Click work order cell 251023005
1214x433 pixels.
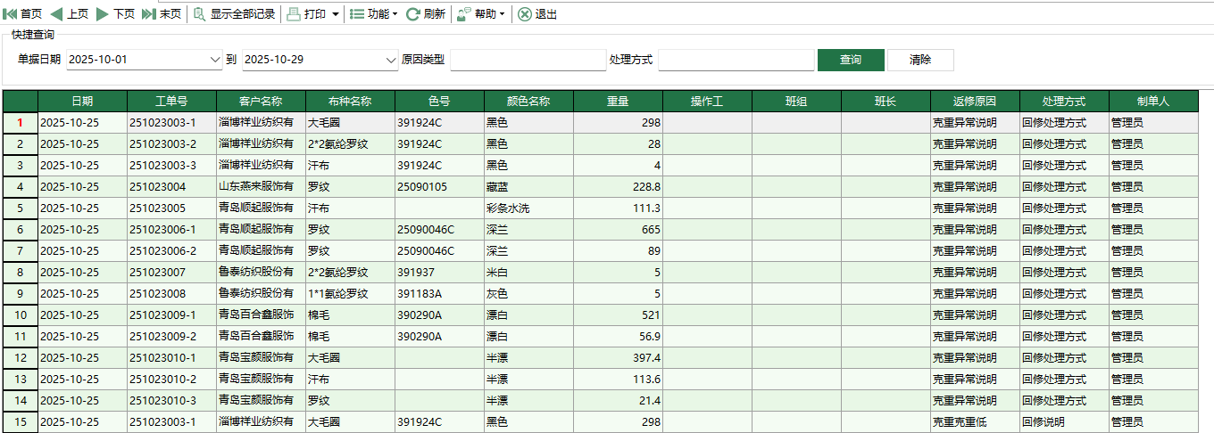click(x=172, y=208)
